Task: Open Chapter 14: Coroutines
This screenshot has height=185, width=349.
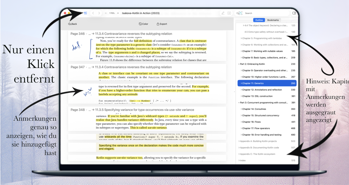Action: 267,109
